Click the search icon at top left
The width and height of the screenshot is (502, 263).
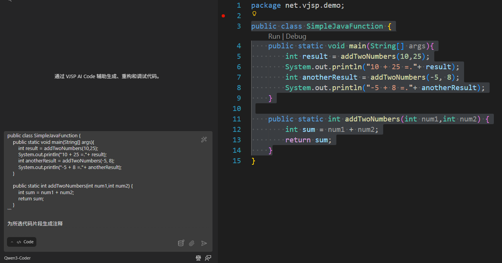[10, 1]
